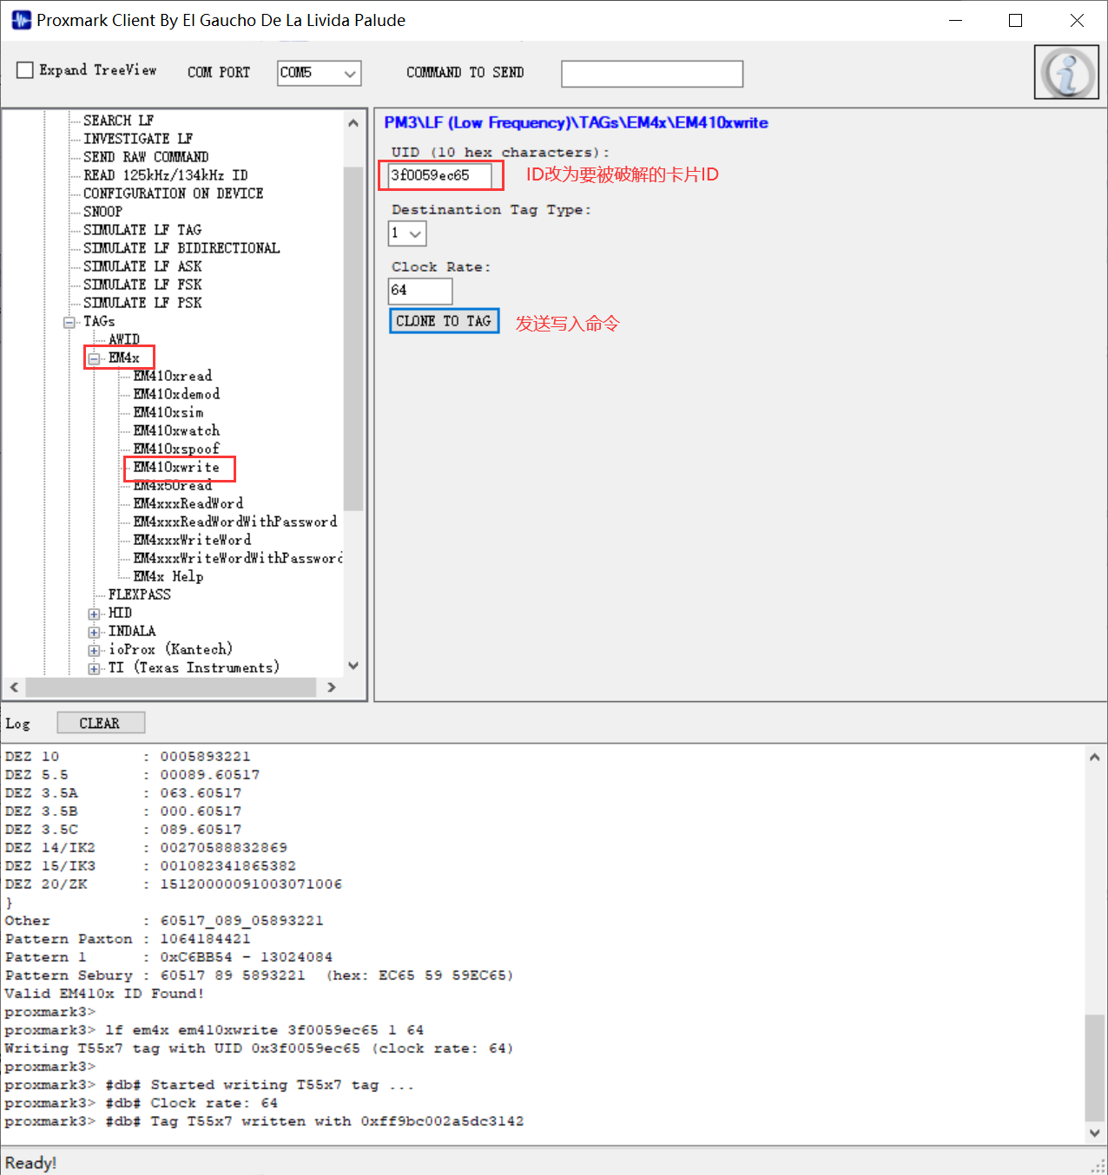The width and height of the screenshot is (1108, 1175).
Task: Click the tree view vertical scrollbar thumb
Action: tap(353, 338)
